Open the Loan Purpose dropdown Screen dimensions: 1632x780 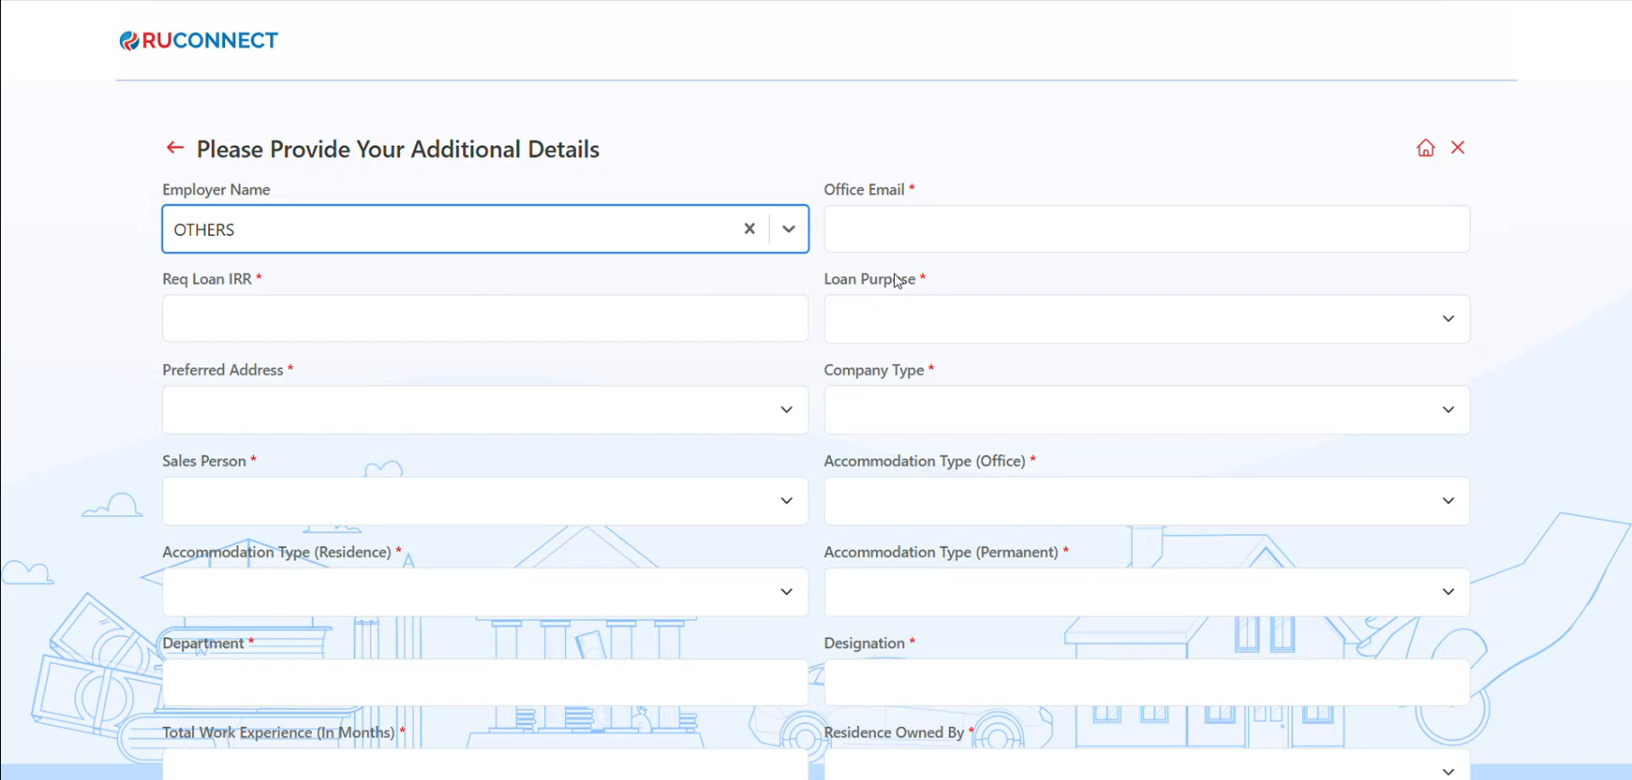pyautogui.click(x=1145, y=319)
